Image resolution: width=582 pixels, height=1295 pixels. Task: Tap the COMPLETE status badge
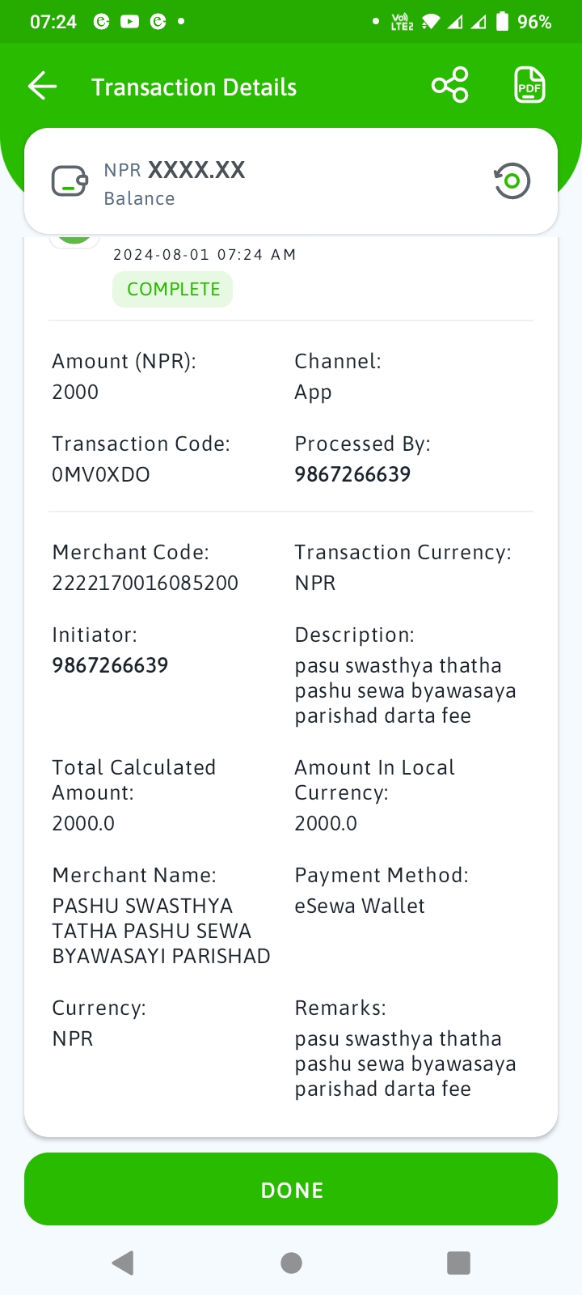coord(173,289)
